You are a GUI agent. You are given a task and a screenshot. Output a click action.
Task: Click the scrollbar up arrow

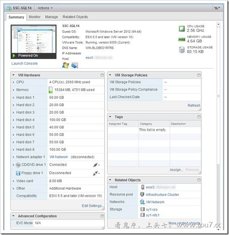218,24
